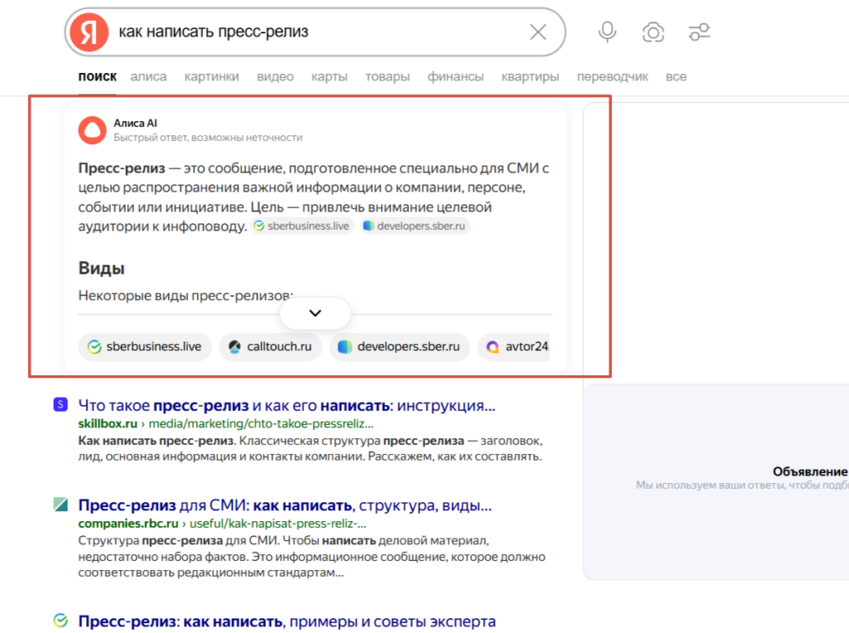Click the Алиса AI avatar icon
849x633 pixels.
click(92, 130)
